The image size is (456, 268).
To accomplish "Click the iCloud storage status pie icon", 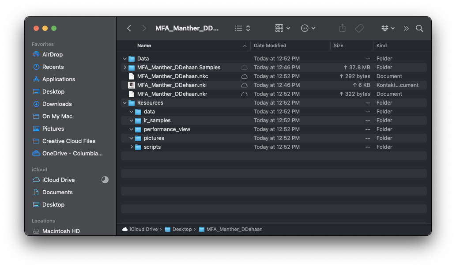I will click(x=105, y=180).
